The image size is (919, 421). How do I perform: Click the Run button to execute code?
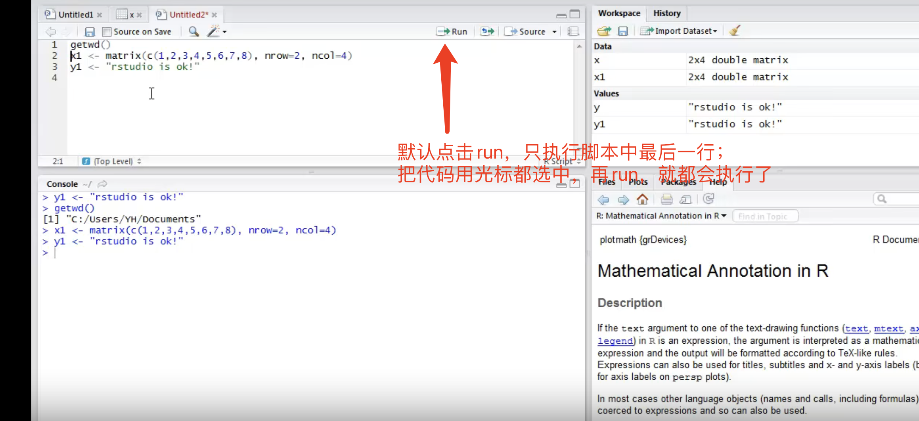click(452, 31)
